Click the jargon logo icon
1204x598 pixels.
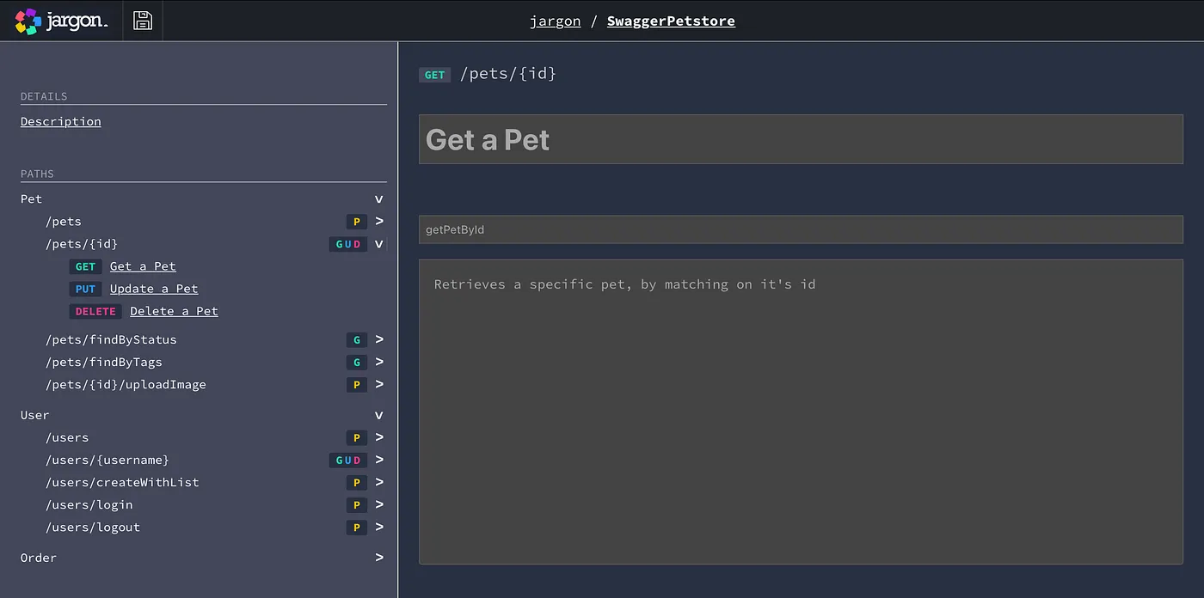26,20
